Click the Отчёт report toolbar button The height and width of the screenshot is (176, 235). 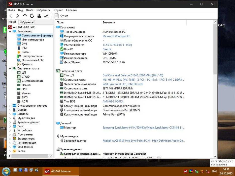tap(61, 16)
